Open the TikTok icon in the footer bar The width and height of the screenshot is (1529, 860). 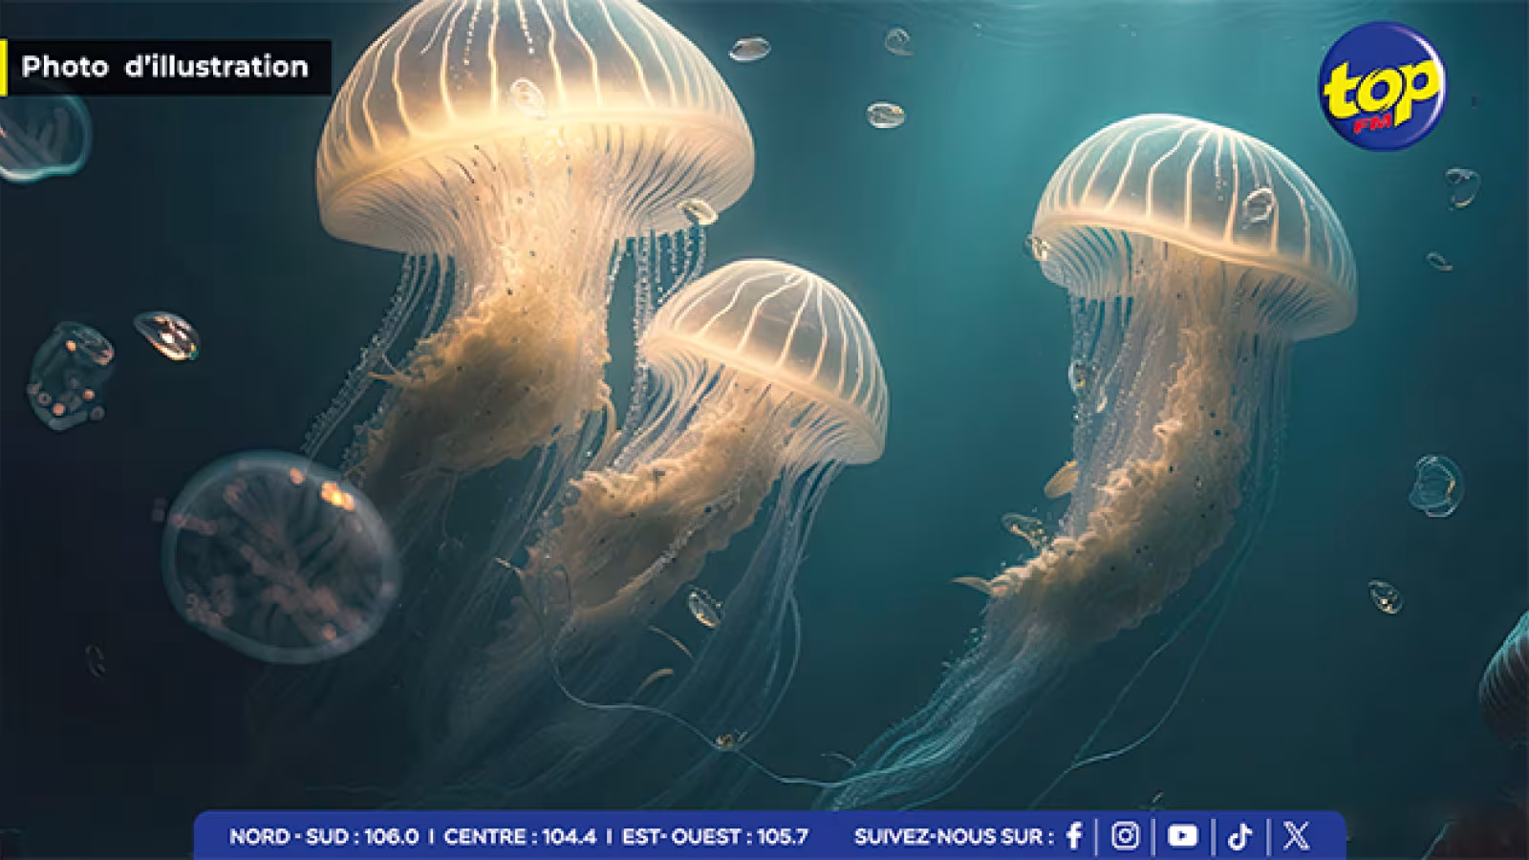(x=1240, y=836)
